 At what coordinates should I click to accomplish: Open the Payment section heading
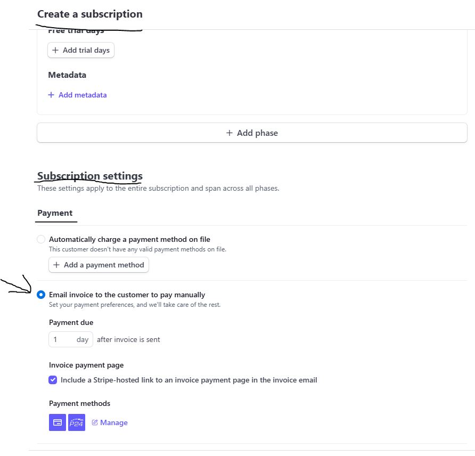(55, 213)
